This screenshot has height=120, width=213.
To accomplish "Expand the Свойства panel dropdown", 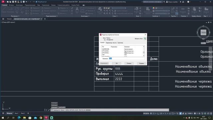I will (x=156, y=16).
